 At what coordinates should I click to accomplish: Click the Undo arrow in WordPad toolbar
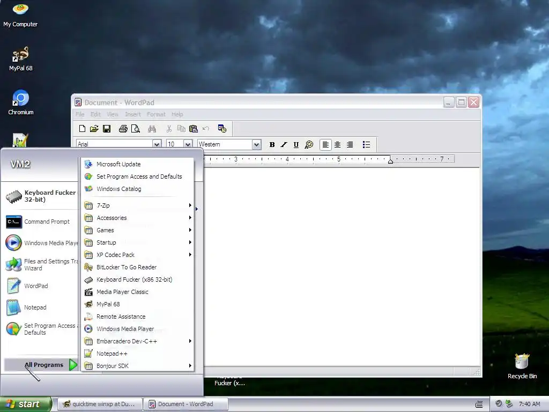pos(205,129)
